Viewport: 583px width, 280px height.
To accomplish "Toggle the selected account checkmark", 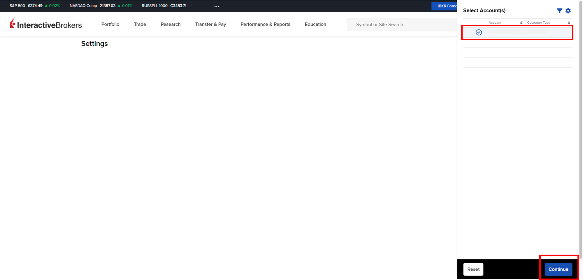I will coord(479,32).
